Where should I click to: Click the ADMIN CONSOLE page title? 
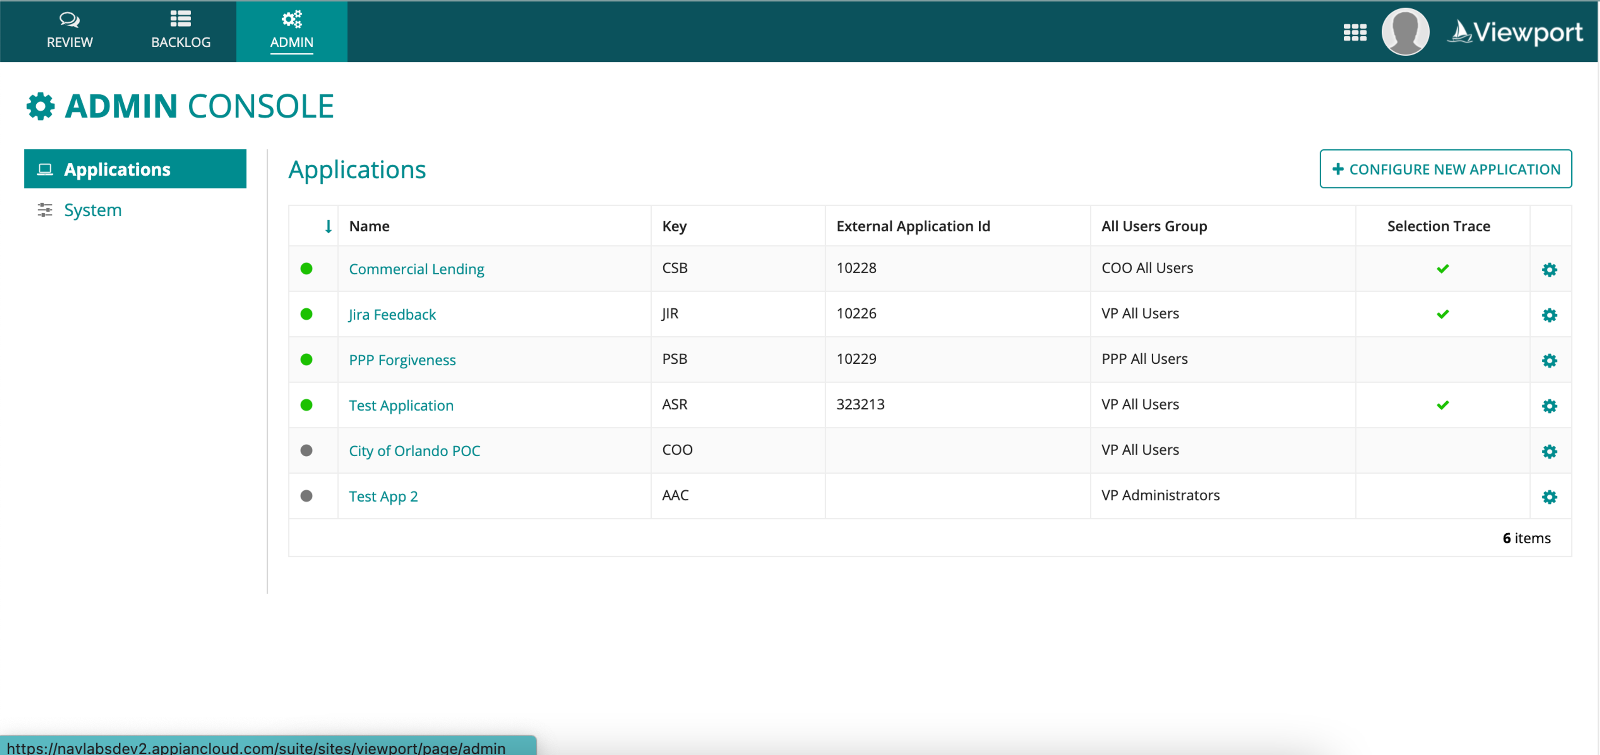coord(200,106)
